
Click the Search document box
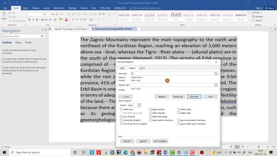[x=21, y=36]
